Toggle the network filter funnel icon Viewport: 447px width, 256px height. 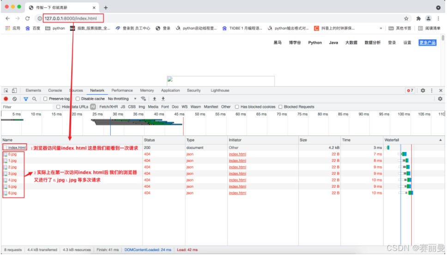pyautogui.click(x=26, y=99)
